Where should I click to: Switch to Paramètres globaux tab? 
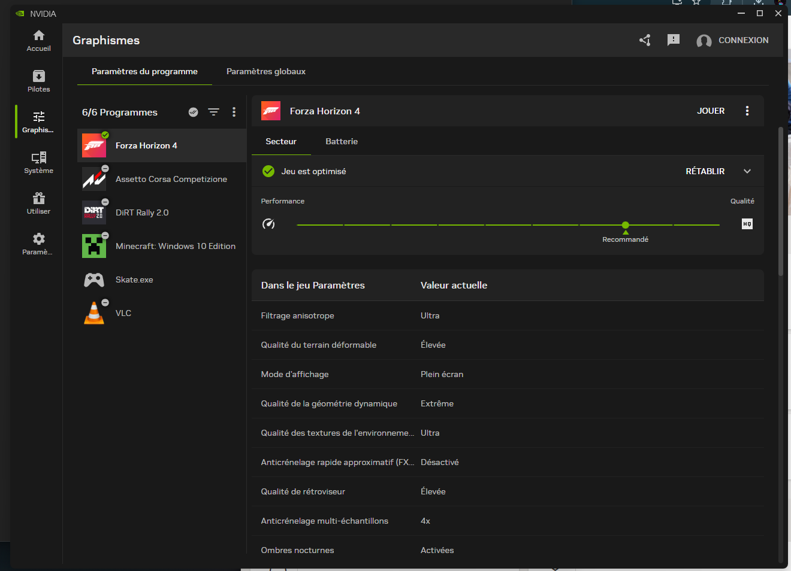pos(266,71)
